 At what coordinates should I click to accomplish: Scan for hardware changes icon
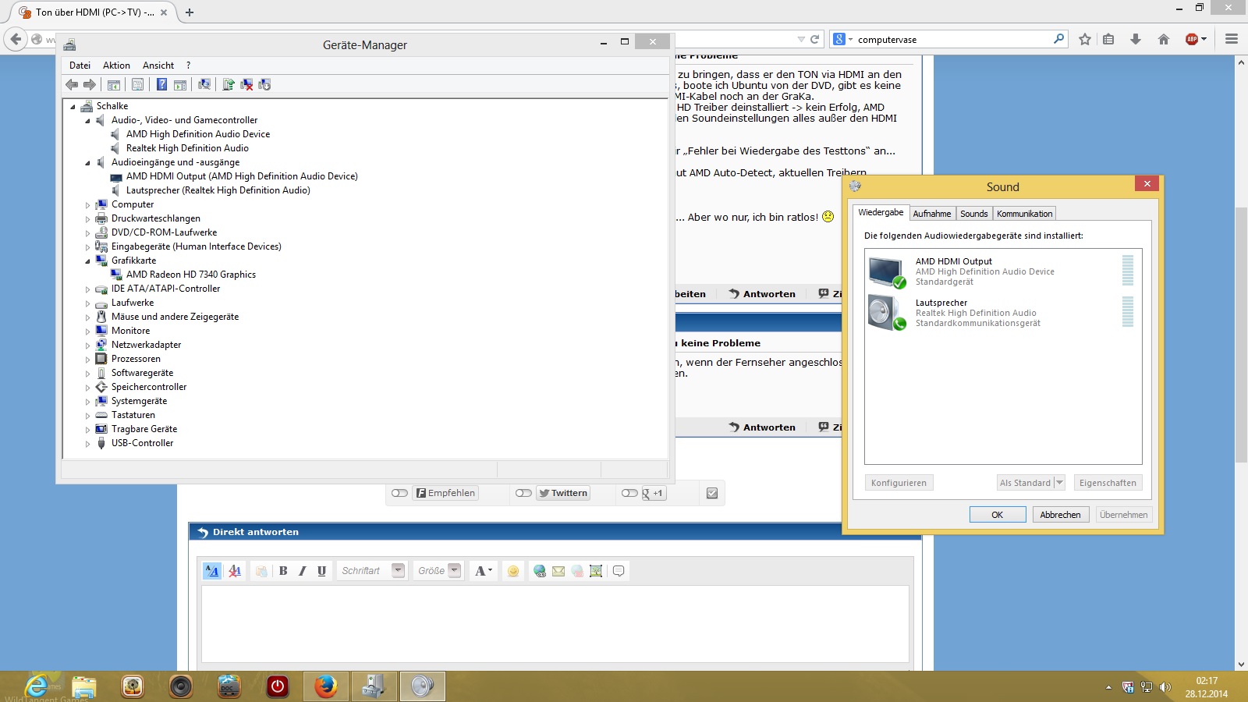pyautogui.click(x=204, y=84)
